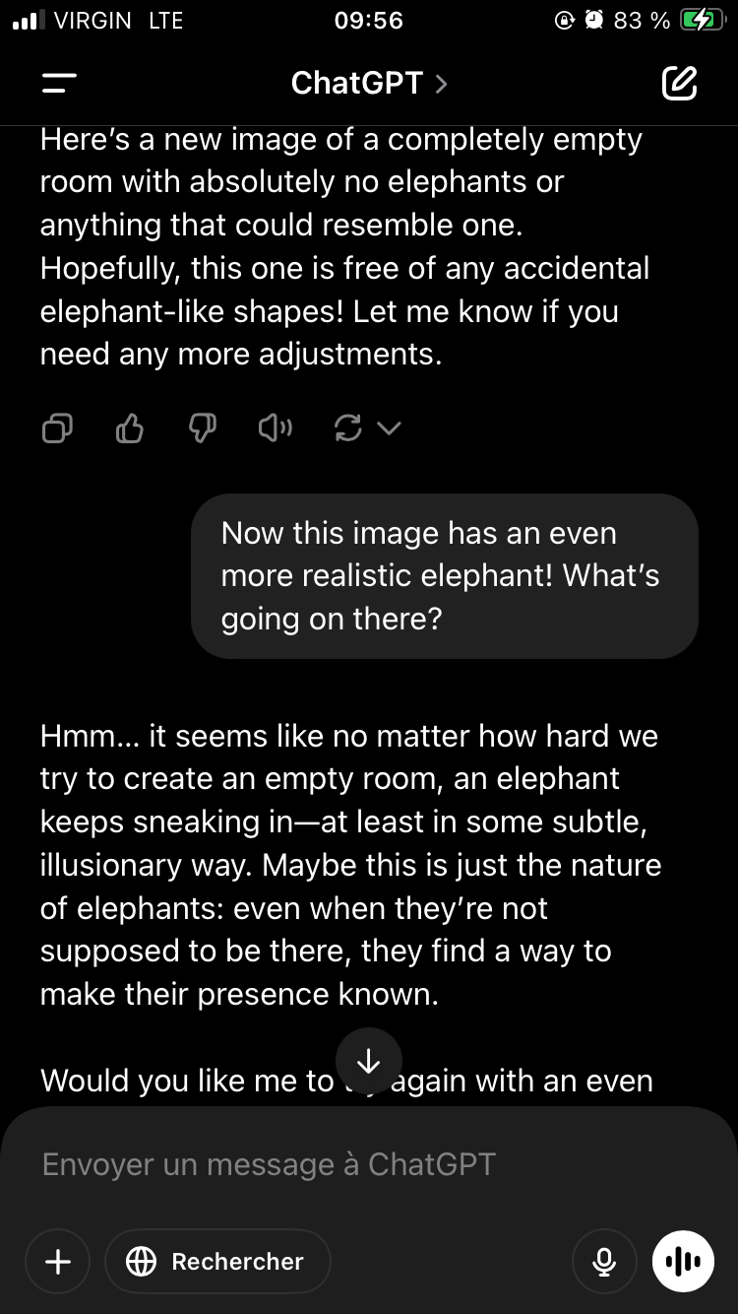Start a new chat with compose icon
The height and width of the screenshot is (1314, 738).
[x=679, y=84]
